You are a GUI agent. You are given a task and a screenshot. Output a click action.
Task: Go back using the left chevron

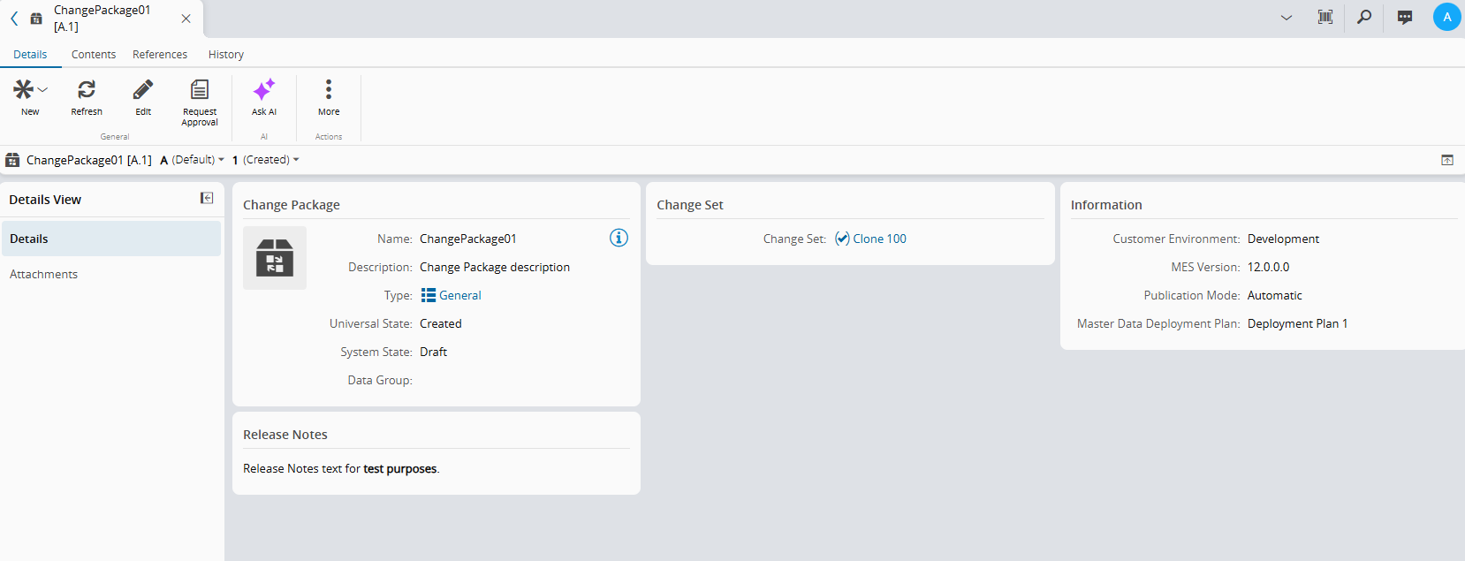pos(14,19)
